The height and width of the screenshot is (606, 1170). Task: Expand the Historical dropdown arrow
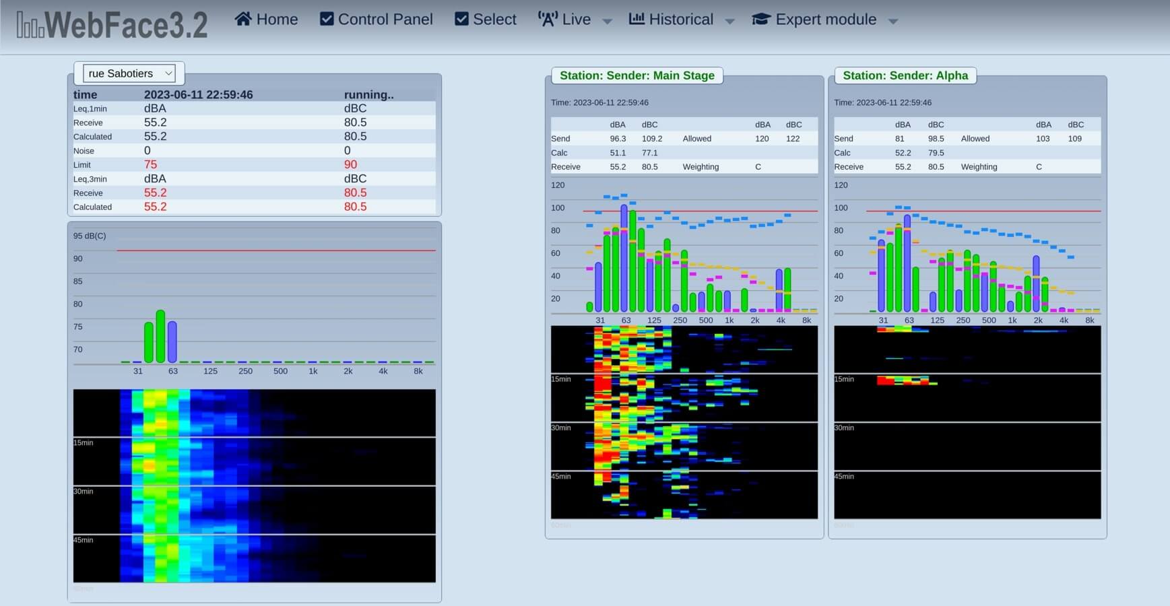click(729, 22)
